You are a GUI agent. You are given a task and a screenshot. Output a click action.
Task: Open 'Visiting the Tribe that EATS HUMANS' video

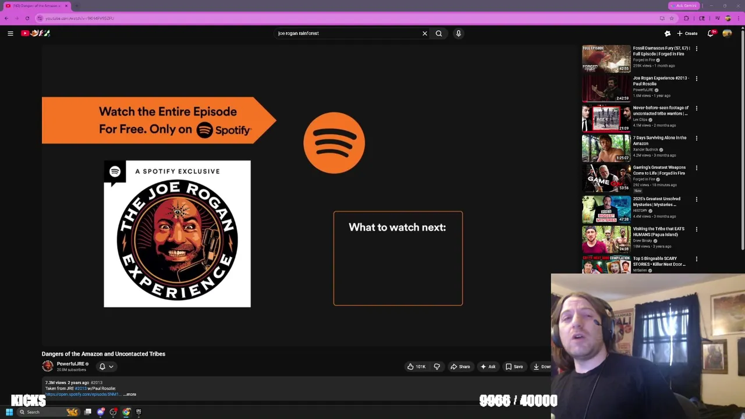658,232
